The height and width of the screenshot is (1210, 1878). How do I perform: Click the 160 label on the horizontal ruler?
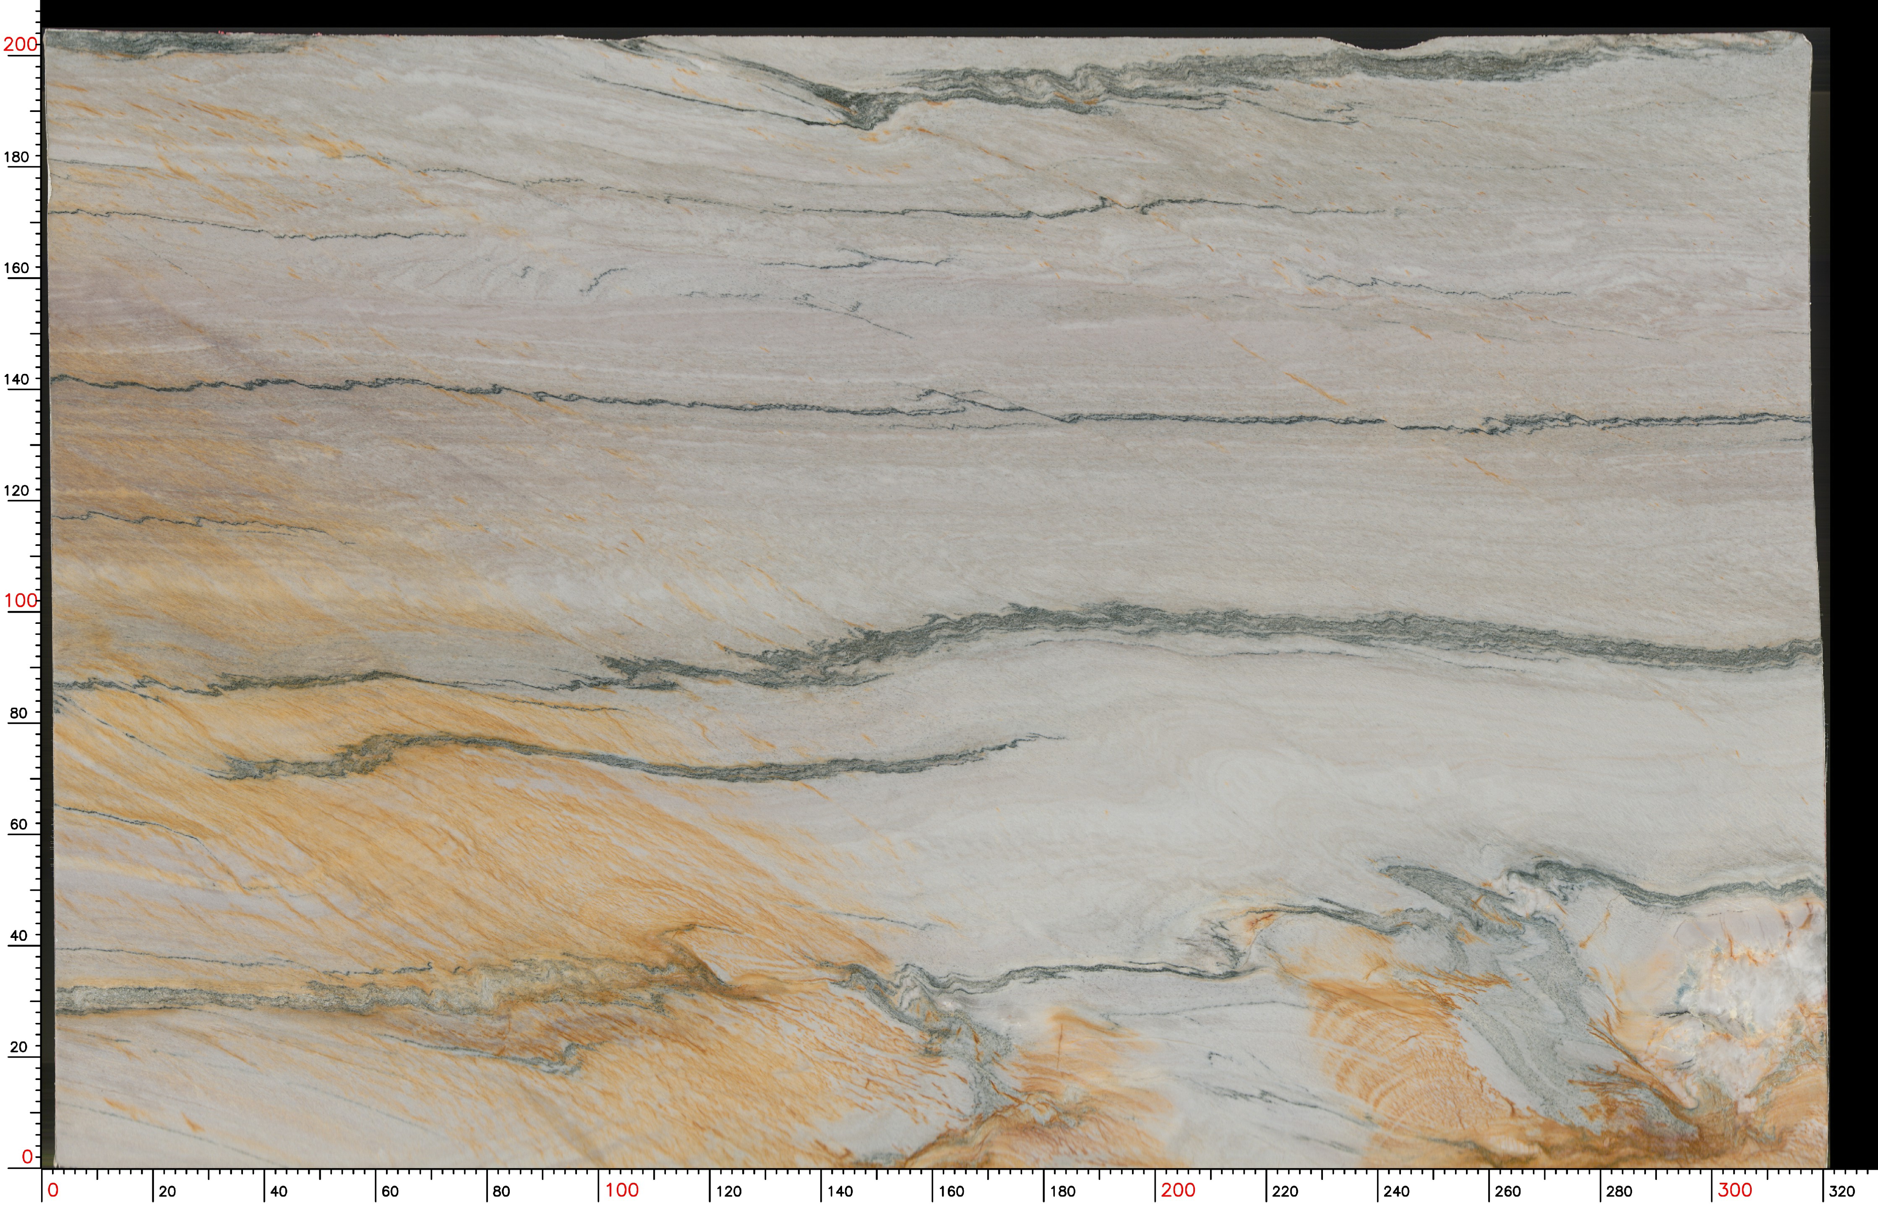[x=951, y=1191]
